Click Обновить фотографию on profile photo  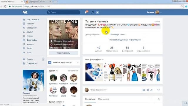pos(63,41)
